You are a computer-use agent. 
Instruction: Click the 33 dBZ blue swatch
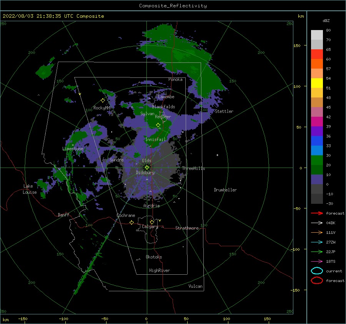coord(317,141)
